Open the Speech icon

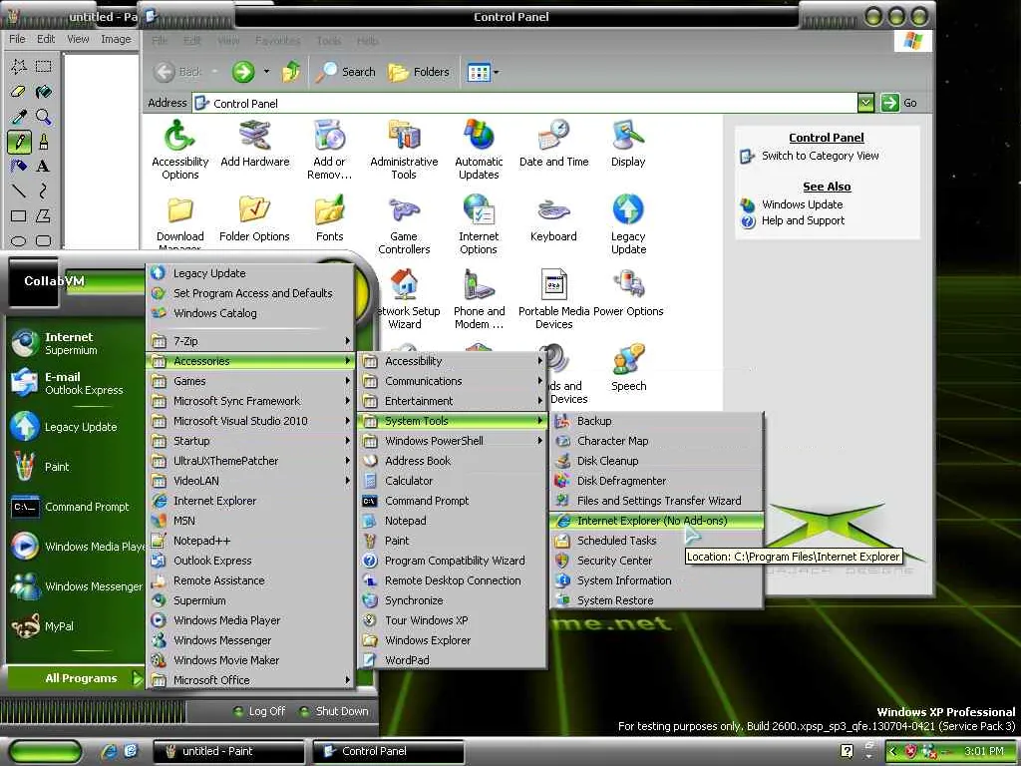click(628, 368)
